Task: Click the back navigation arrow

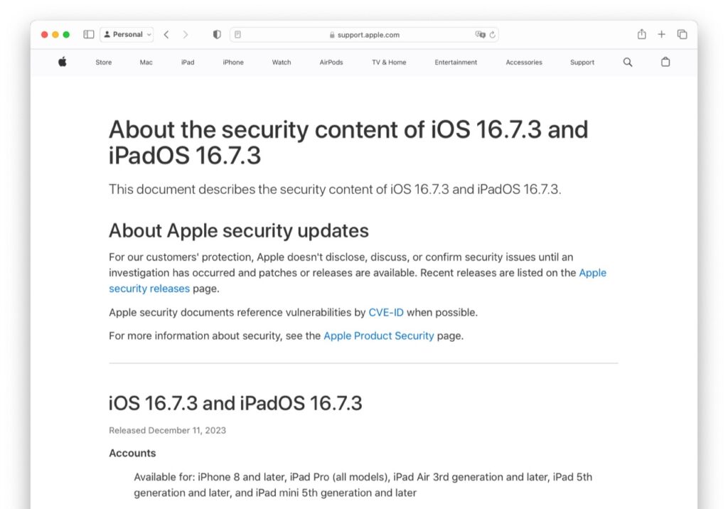Action: point(166,34)
